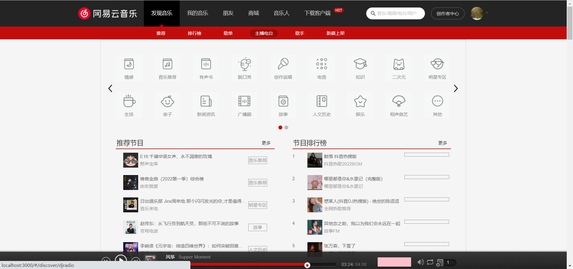Click the user avatar thumbnail
Image resolution: width=573 pixels, height=269 pixels.
click(477, 13)
